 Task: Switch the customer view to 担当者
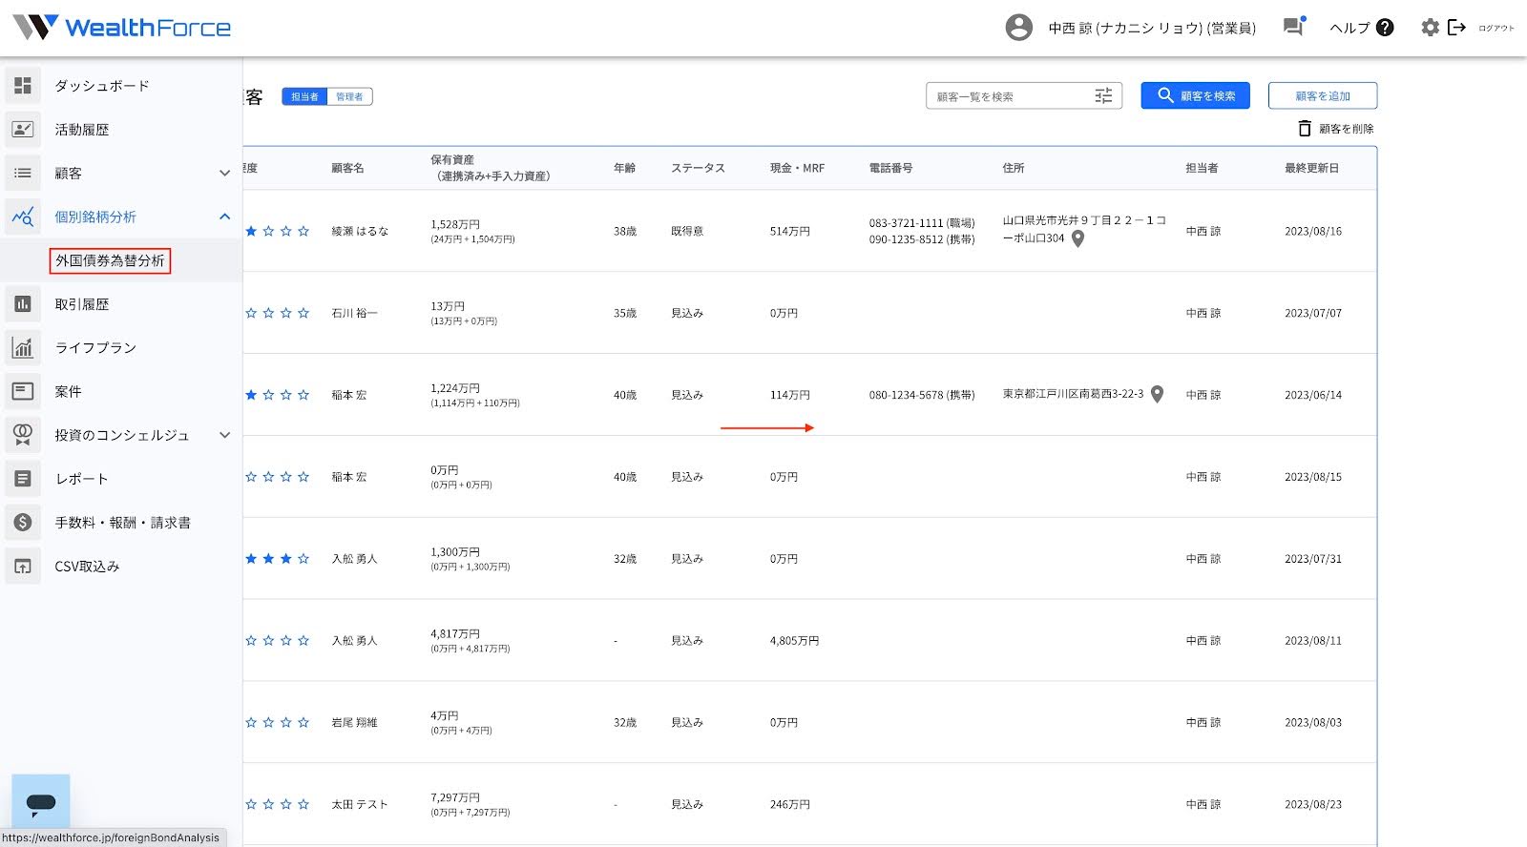(304, 96)
